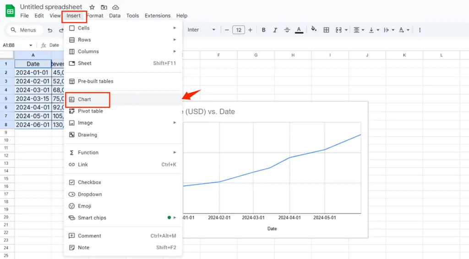Insert a Checkbox from the menu
The height and width of the screenshot is (259, 469).
point(89,182)
